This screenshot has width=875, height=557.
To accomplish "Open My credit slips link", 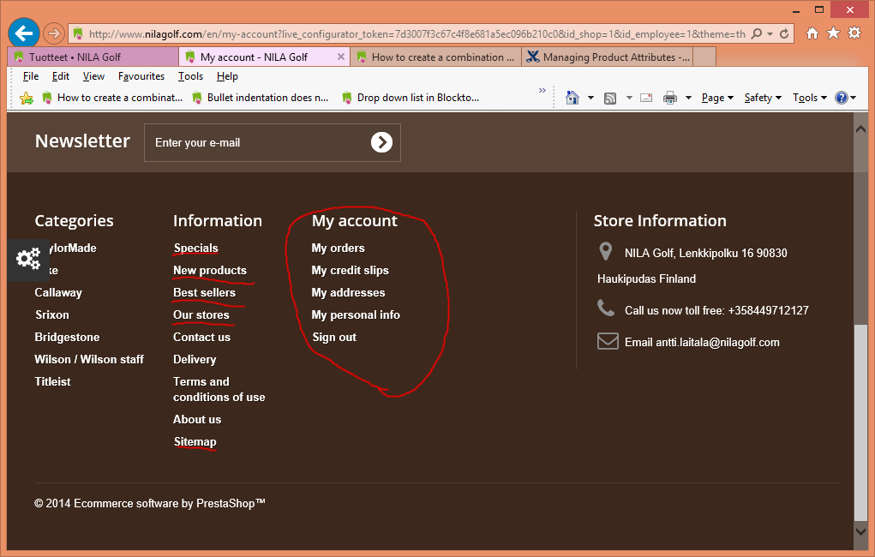I will tap(350, 270).
